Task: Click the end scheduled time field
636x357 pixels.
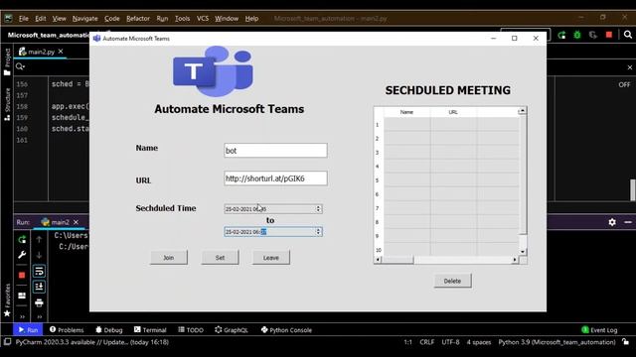Action: [x=273, y=232]
